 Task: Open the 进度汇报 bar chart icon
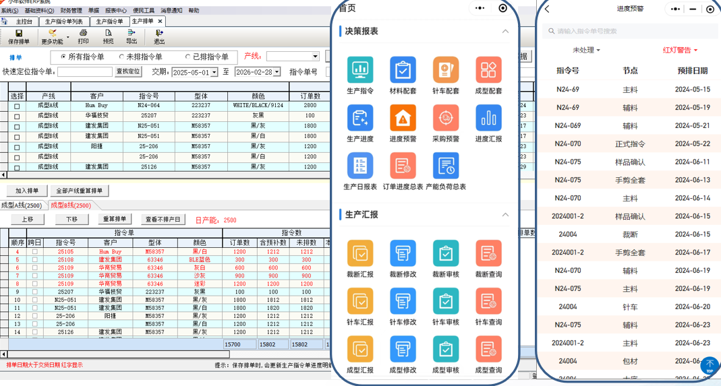(488, 118)
